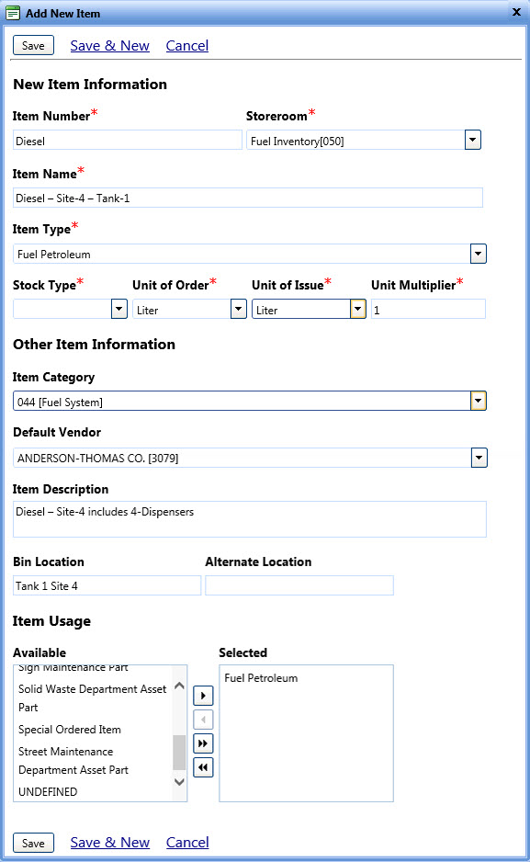Select Special Ordered Item in Available list
This screenshot has height=862, width=530.
70,730
